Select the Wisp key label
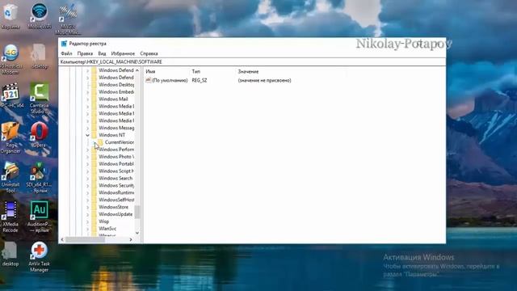517x291 pixels. point(104,221)
